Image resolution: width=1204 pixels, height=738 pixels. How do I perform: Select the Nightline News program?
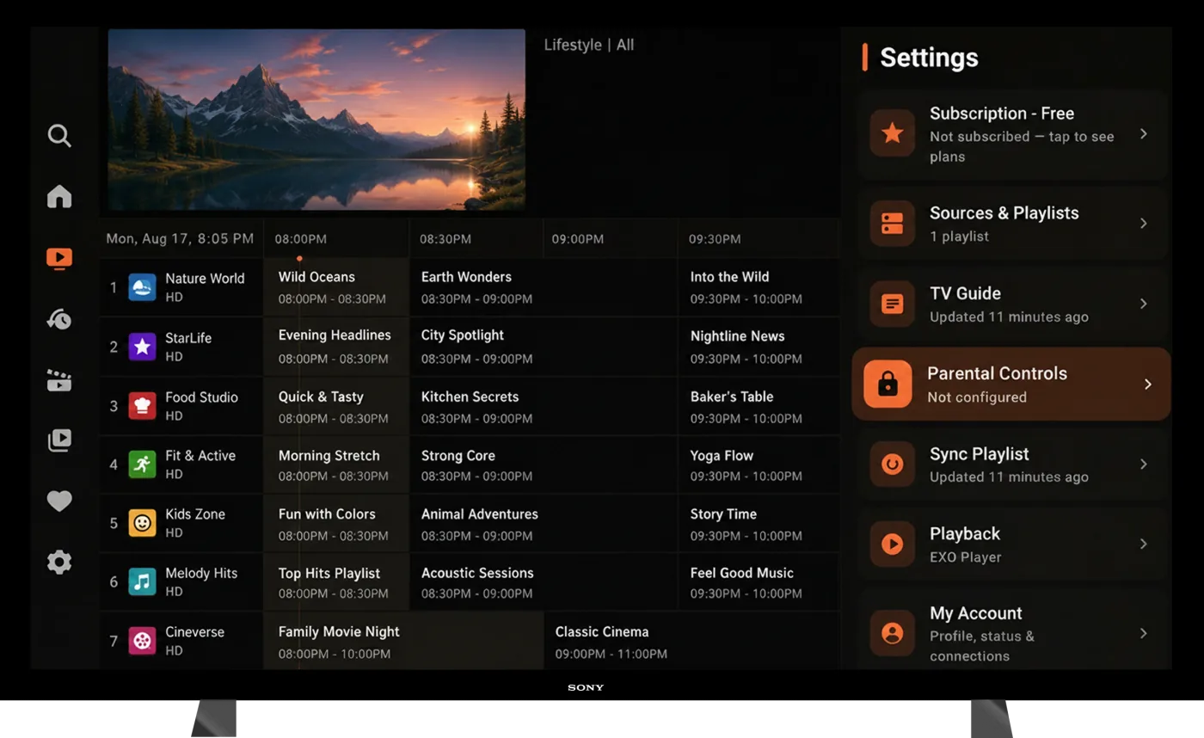(759, 347)
